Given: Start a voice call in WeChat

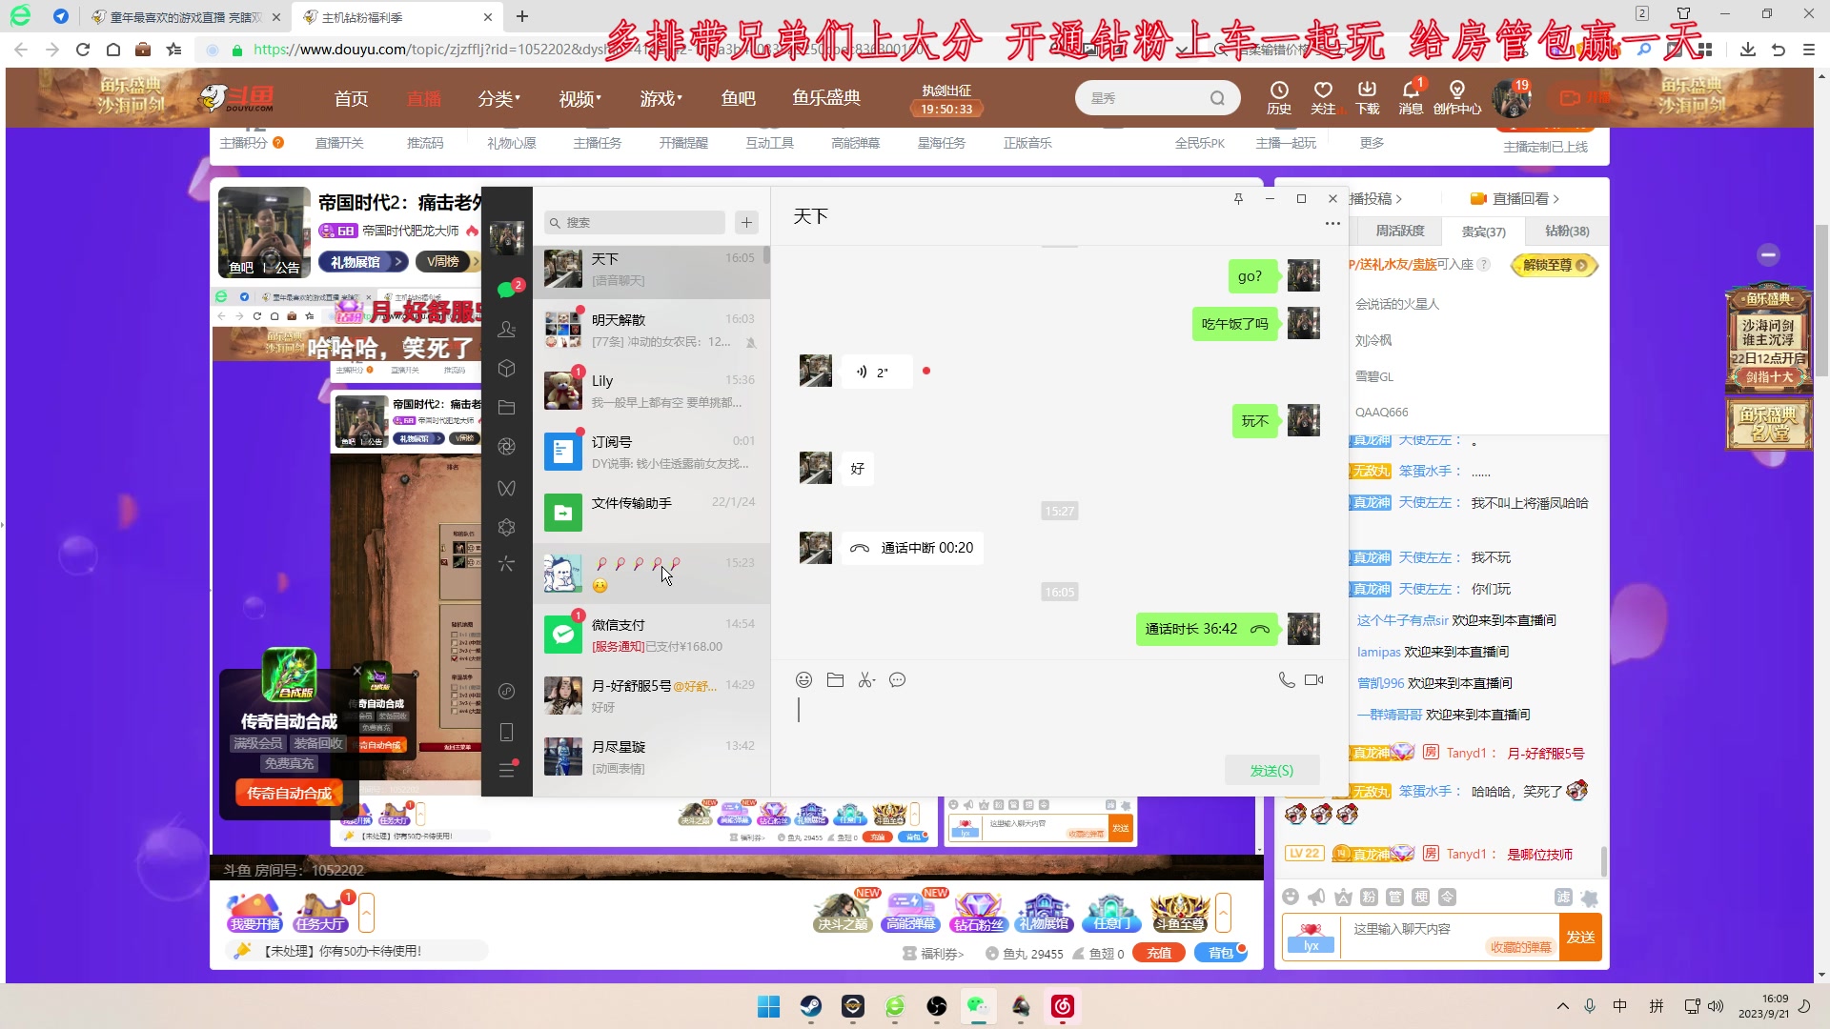Looking at the screenshot, I should point(1286,679).
